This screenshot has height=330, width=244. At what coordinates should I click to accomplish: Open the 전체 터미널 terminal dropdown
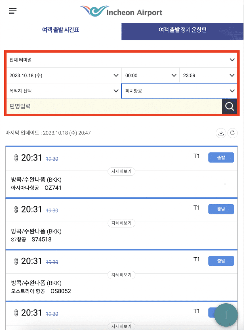[122, 60]
